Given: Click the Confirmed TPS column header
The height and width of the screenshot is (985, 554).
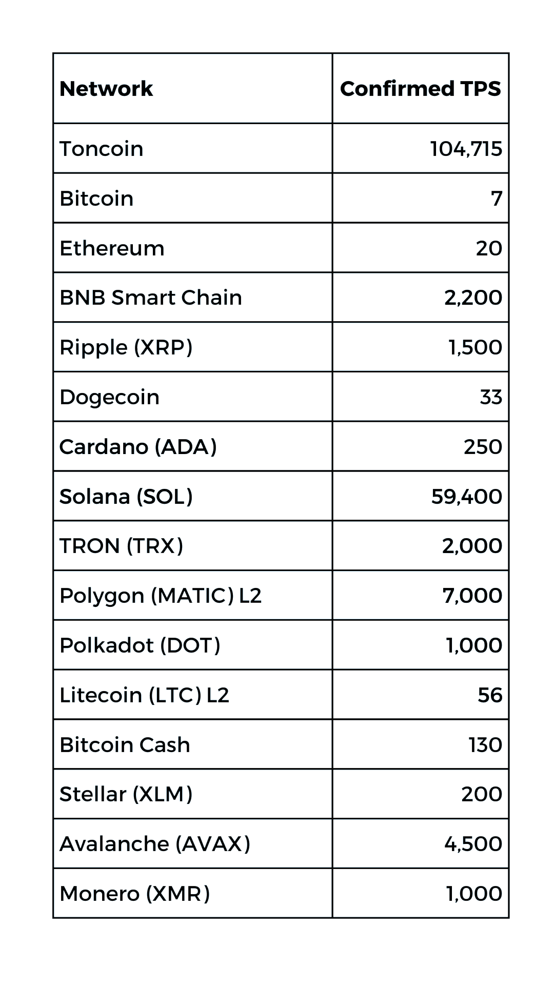Looking at the screenshot, I should (x=420, y=88).
